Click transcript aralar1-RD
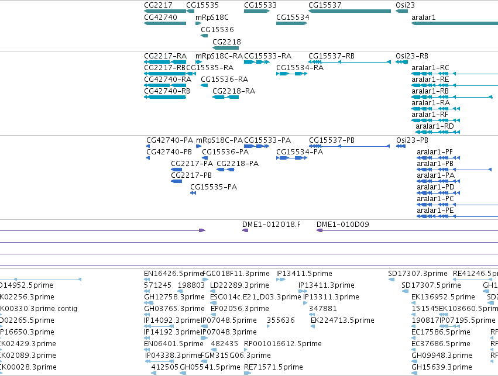The width and height of the screenshot is (498, 376). (435, 126)
